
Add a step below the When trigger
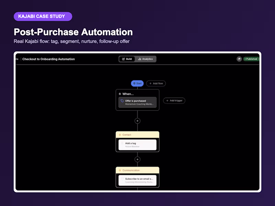137,121
